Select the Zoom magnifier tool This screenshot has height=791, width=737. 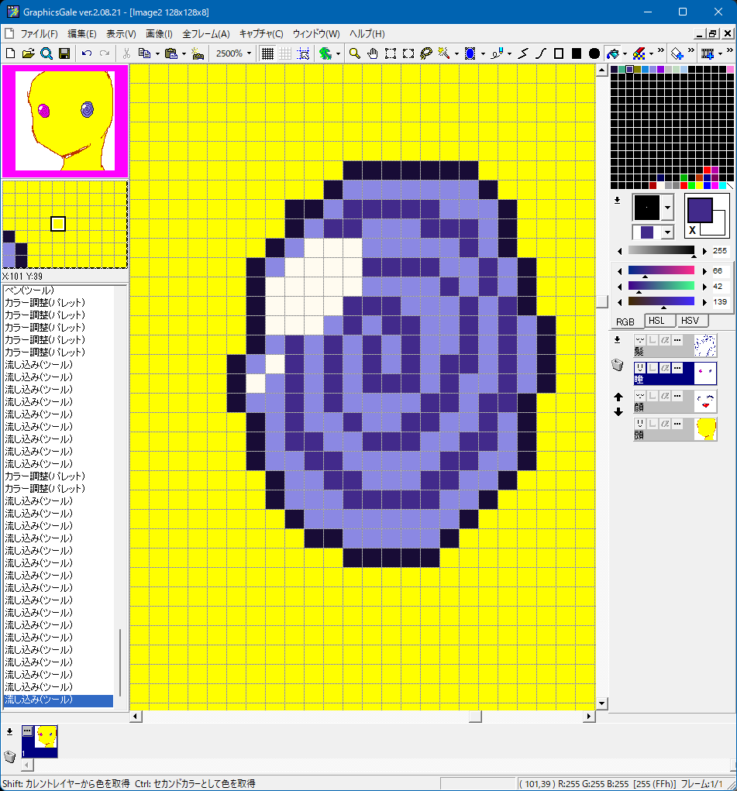355,53
